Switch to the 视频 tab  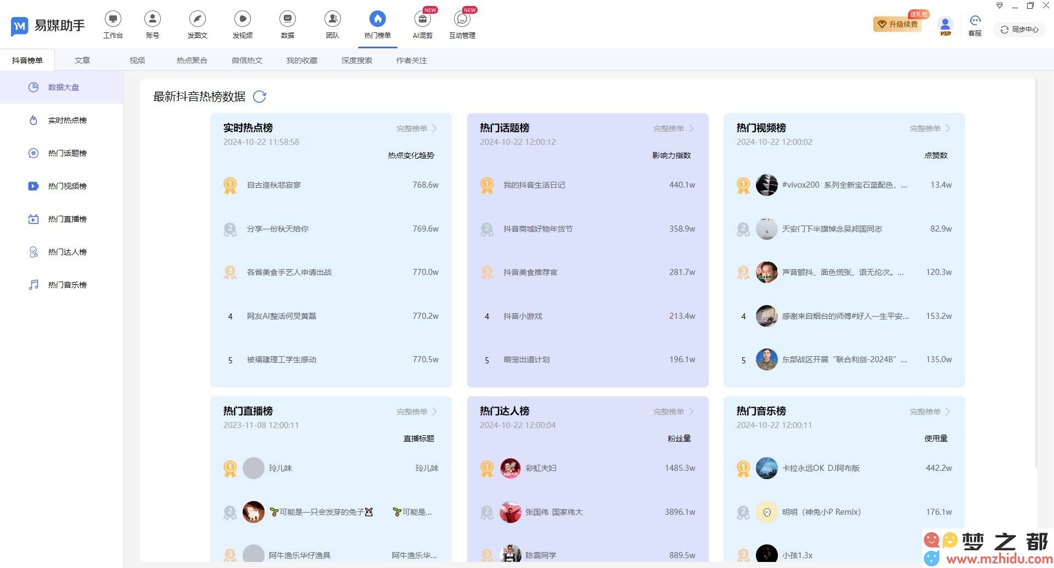click(137, 60)
